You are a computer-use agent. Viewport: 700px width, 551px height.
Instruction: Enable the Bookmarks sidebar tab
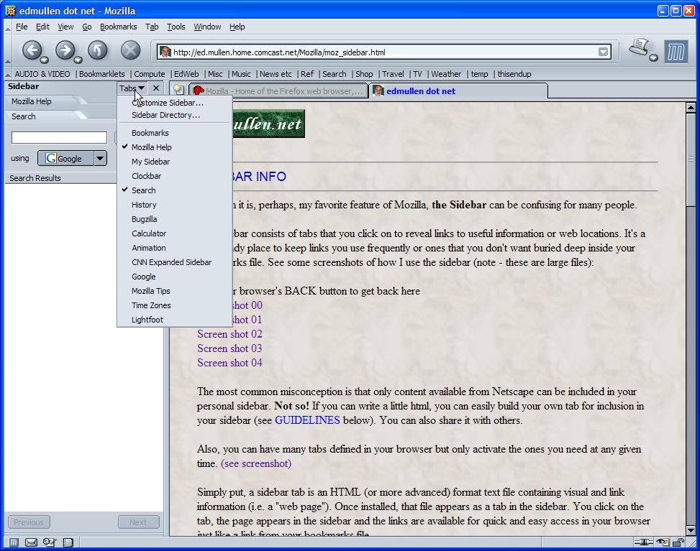(x=150, y=133)
